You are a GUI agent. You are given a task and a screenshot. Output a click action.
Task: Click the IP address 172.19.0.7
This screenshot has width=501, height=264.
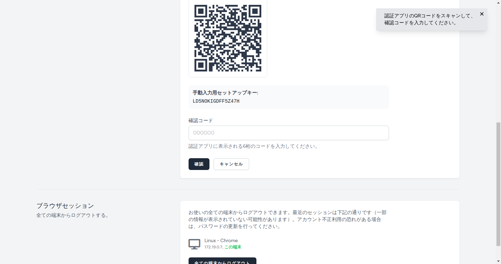click(214, 247)
